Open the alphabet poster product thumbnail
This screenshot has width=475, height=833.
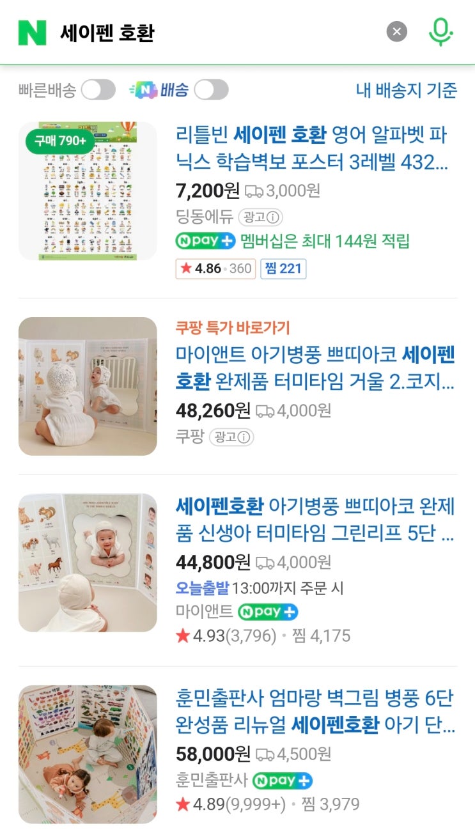(88, 191)
